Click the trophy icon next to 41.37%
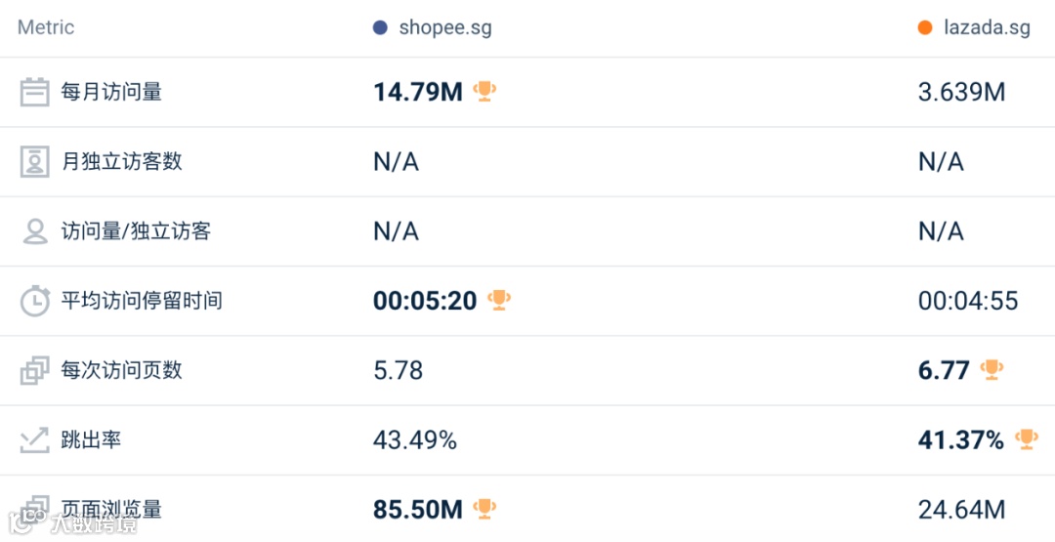This screenshot has width=1055, height=542. click(x=1026, y=439)
